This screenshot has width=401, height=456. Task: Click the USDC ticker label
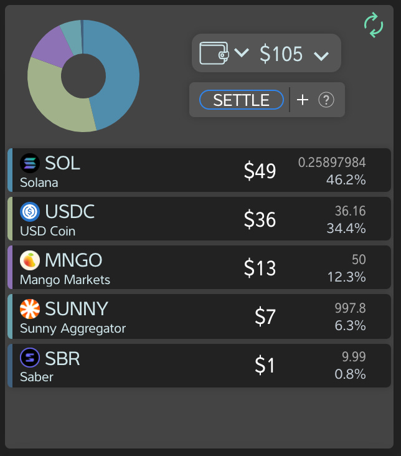70,211
